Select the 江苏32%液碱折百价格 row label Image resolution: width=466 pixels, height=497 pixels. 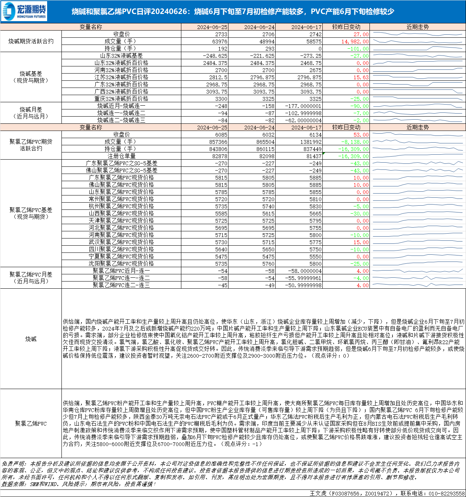click(121, 77)
